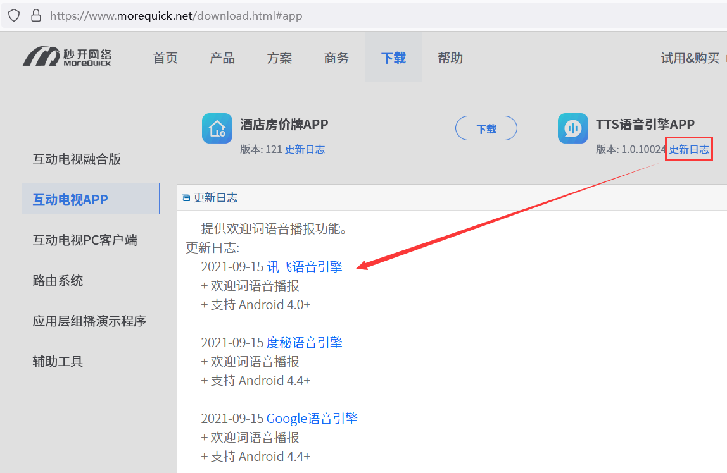Image resolution: width=727 pixels, height=473 pixels.
Task: Click the 试用&购买 link
Action: tap(690, 58)
